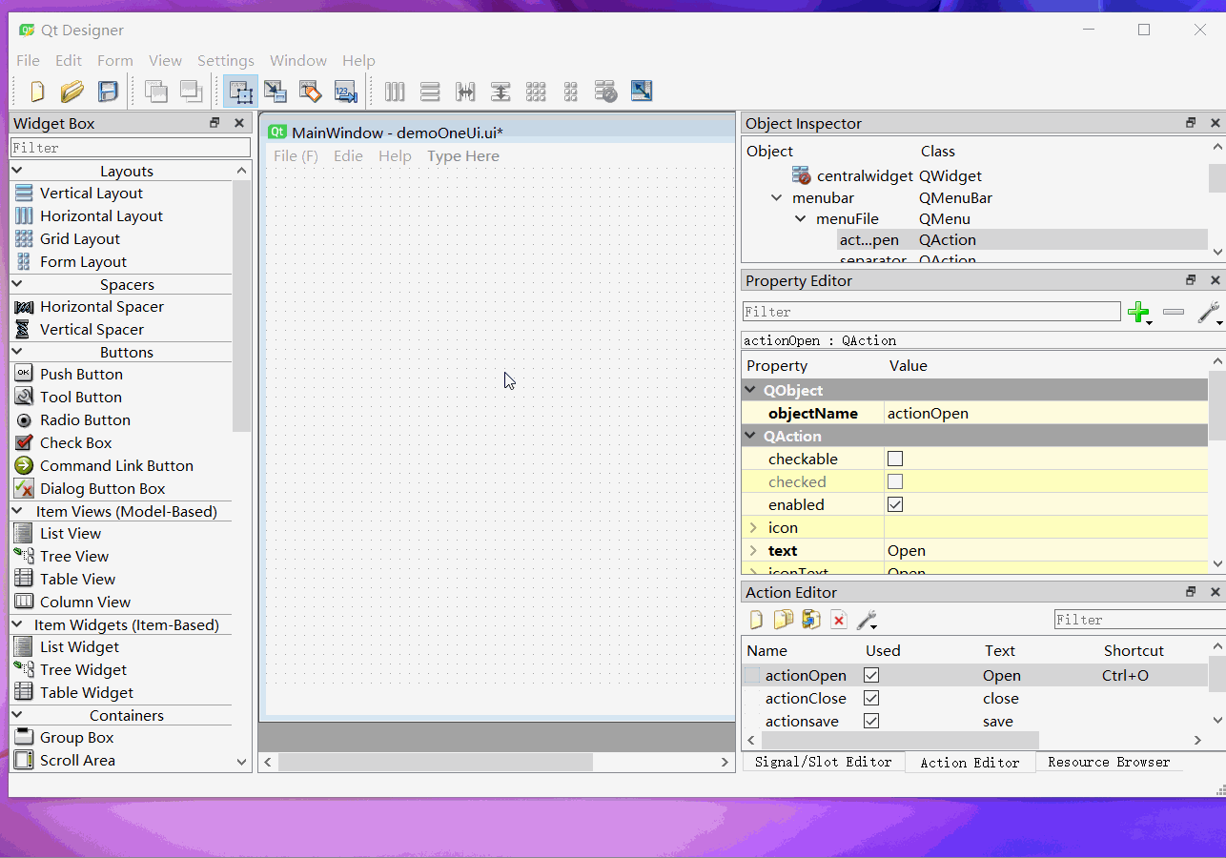The image size is (1226, 858).
Task: Collapse the Spacers category in Widget Box
Action: (17, 284)
